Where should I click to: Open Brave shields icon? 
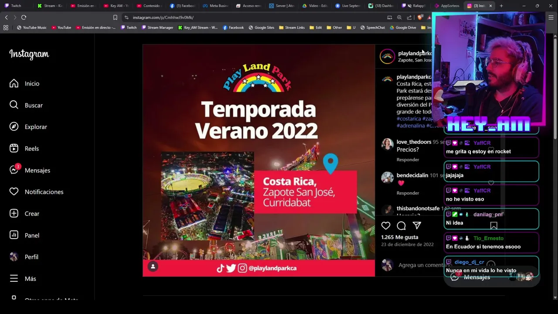tap(420, 17)
